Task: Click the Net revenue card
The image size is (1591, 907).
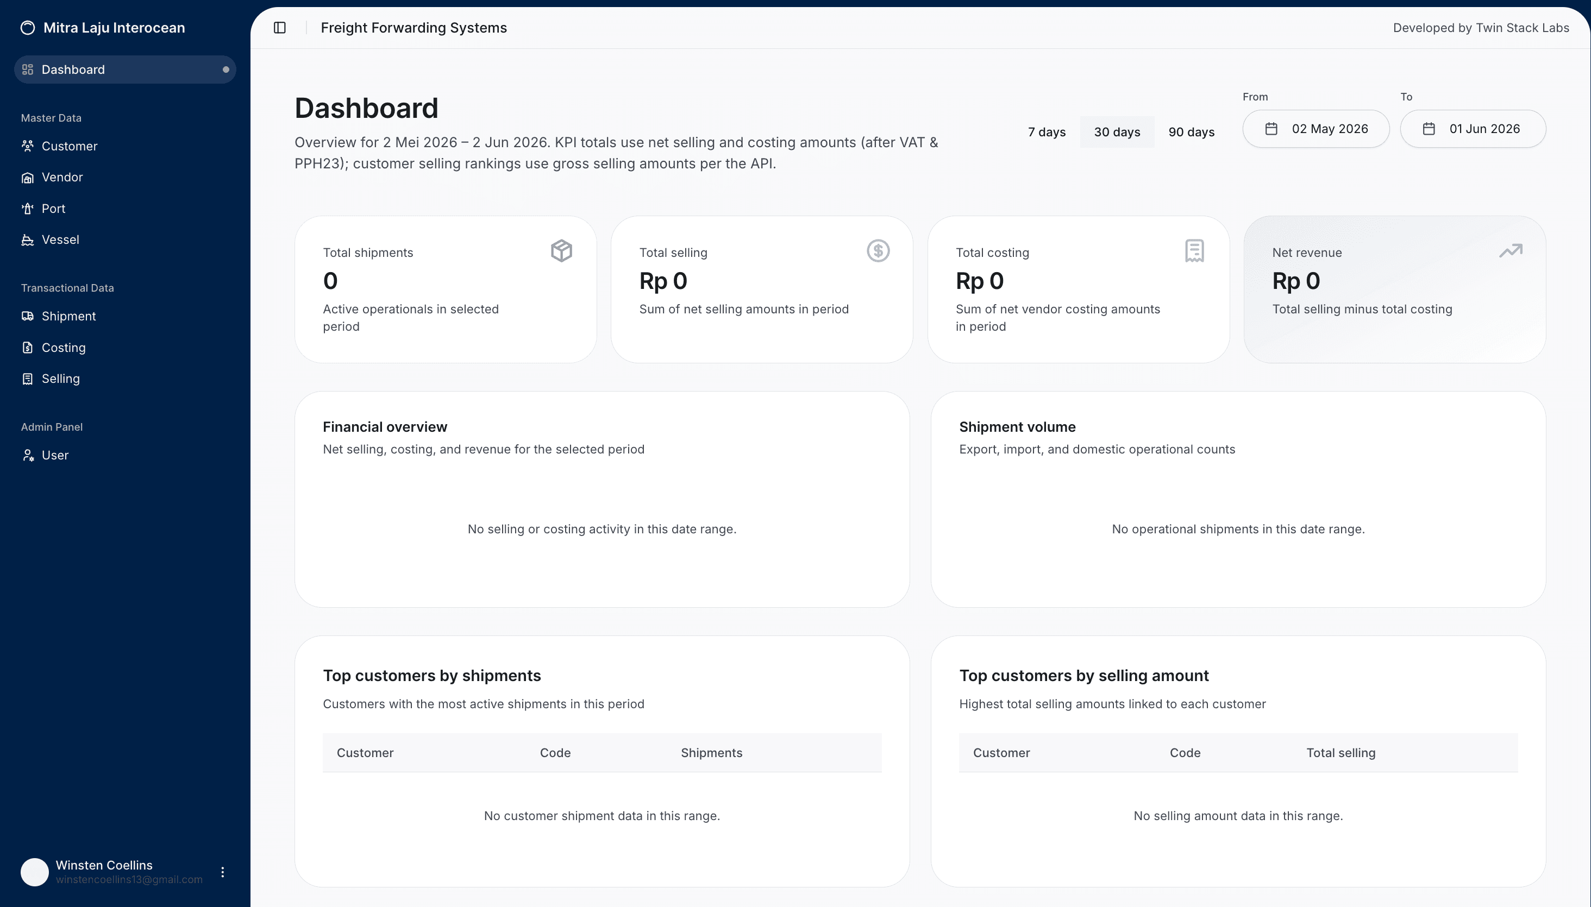Action: tap(1395, 289)
